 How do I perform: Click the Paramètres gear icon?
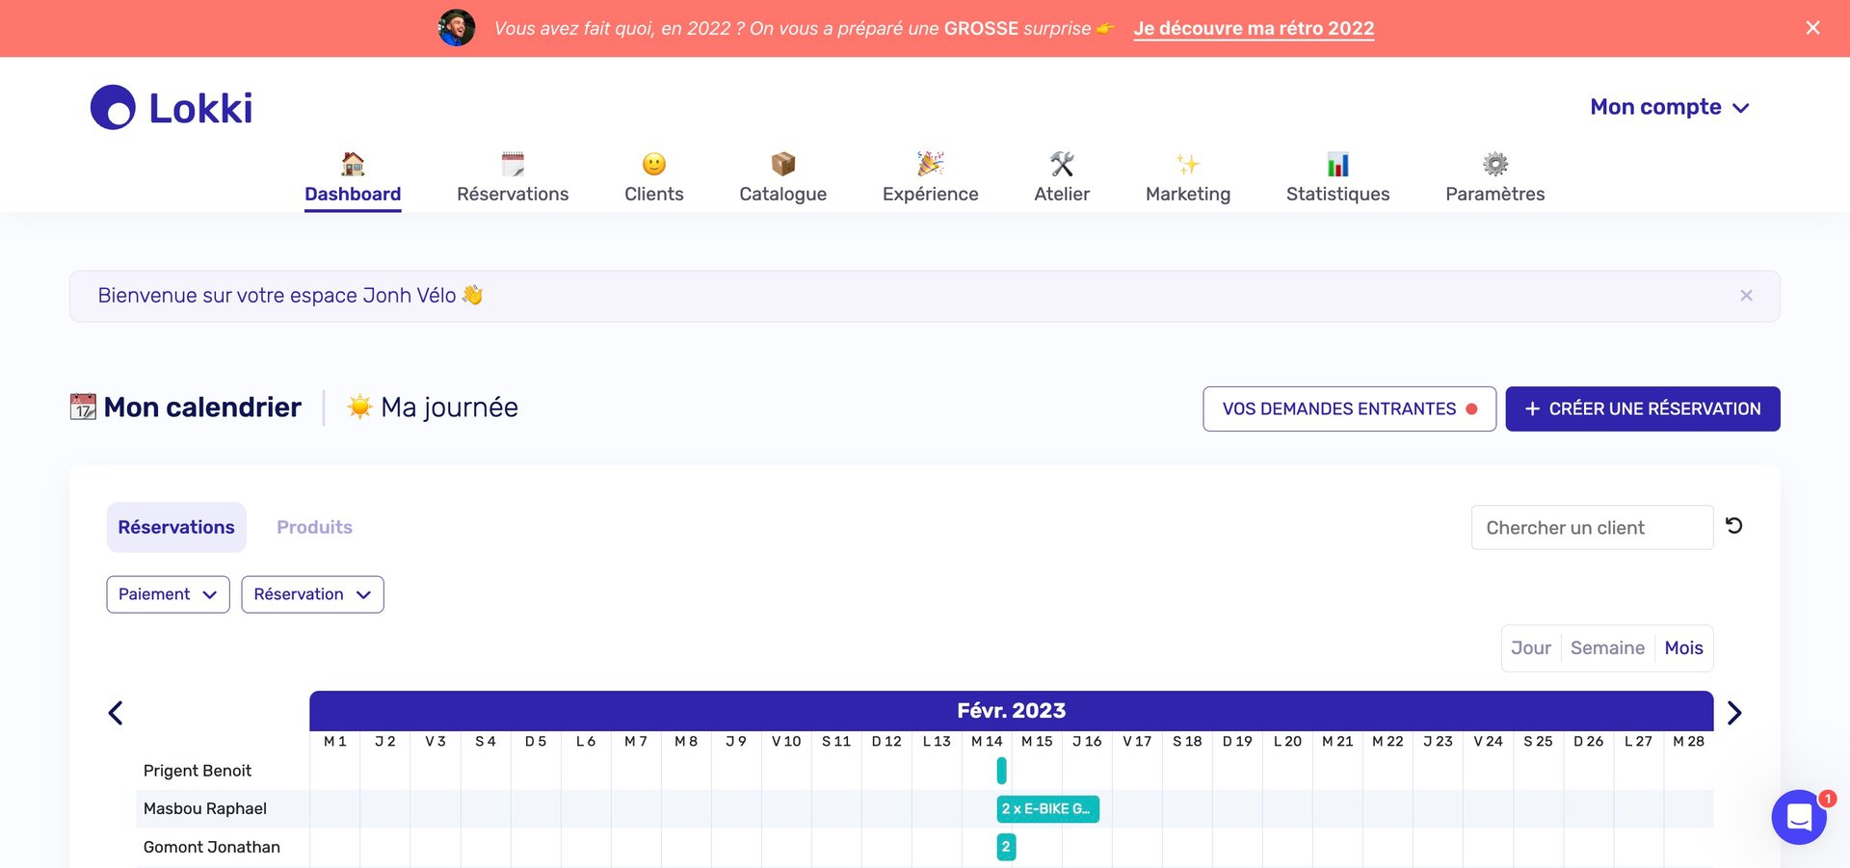tap(1495, 164)
